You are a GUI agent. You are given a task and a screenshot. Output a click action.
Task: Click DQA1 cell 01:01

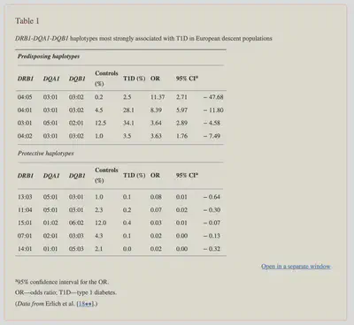click(50, 249)
